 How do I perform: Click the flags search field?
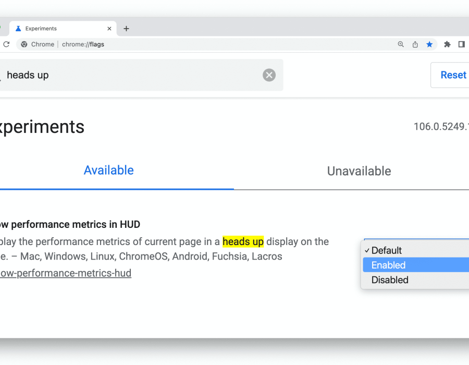[x=130, y=75]
